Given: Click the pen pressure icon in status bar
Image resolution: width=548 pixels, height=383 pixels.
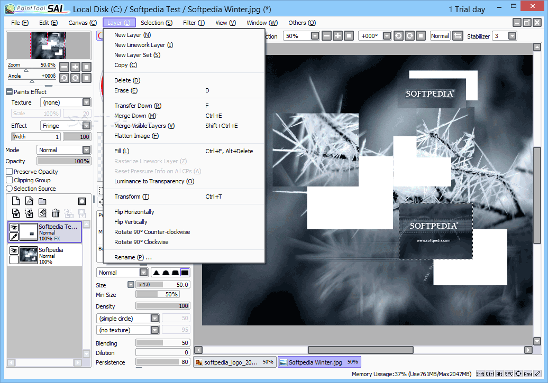Looking at the screenshot, I should click(537, 373).
